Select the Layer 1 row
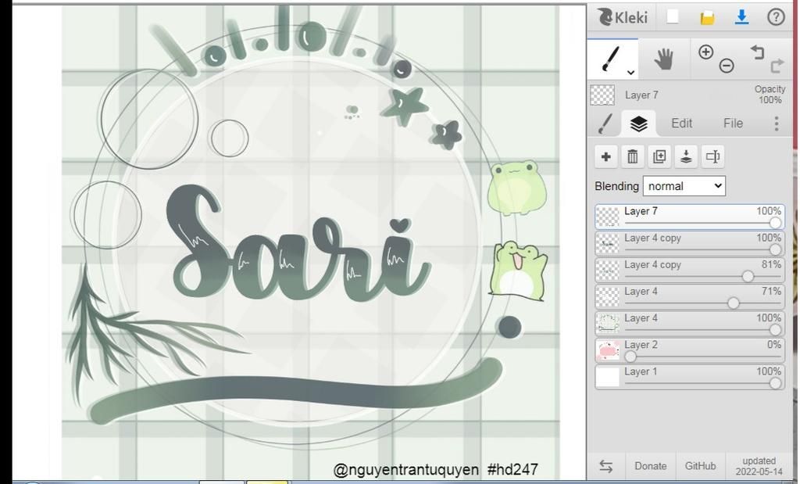Viewport: 800px width, 484px height. coord(689,378)
